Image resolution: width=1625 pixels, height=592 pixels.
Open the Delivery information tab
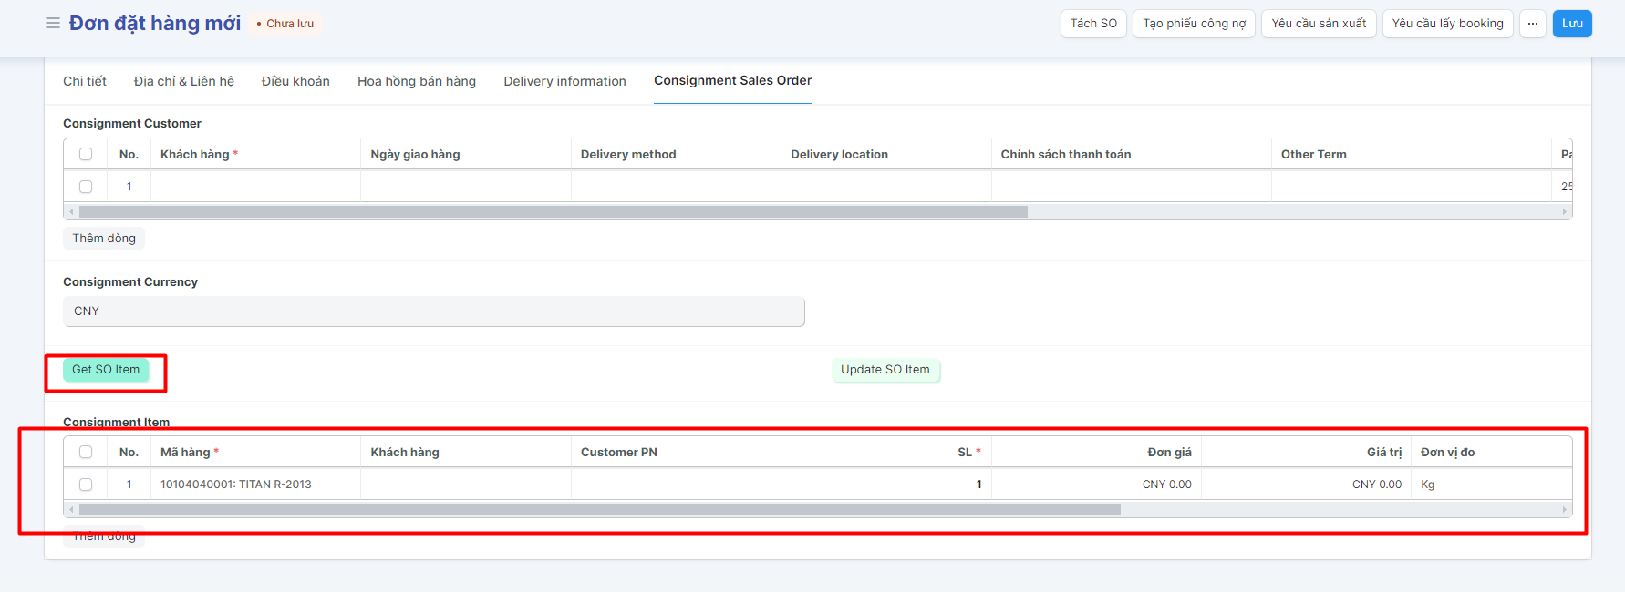pyautogui.click(x=564, y=81)
